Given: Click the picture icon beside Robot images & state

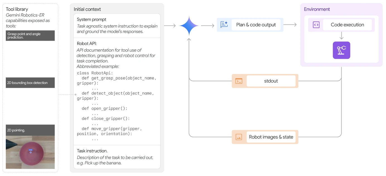Looking at the screenshot, I should pyautogui.click(x=239, y=137).
